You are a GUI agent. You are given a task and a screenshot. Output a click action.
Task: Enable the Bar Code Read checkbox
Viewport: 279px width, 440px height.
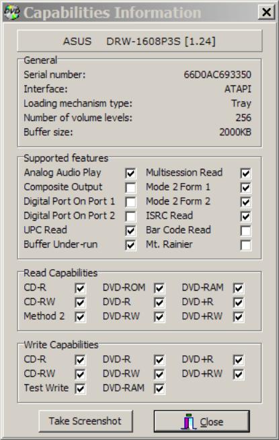pyautogui.click(x=245, y=231)
